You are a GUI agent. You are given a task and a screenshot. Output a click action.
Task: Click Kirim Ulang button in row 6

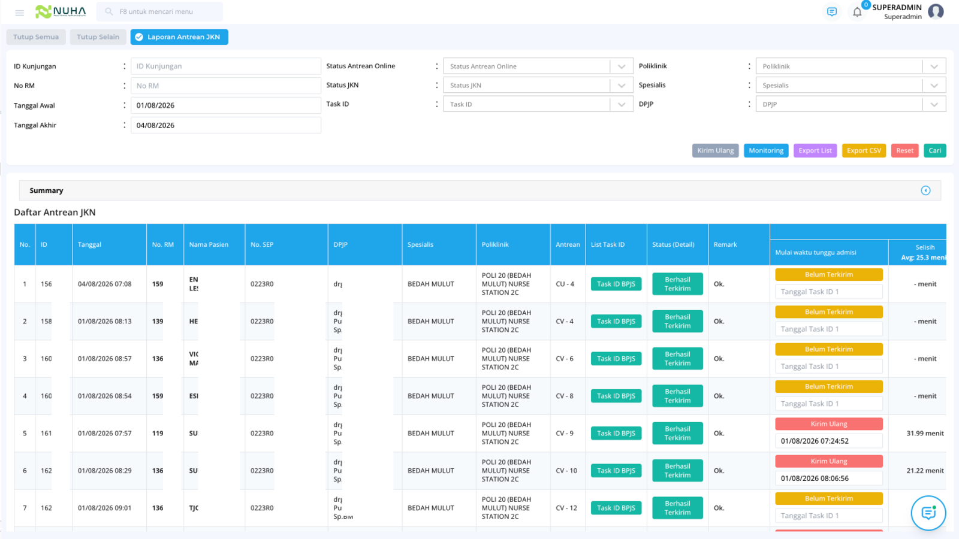[x=829, y=461]
